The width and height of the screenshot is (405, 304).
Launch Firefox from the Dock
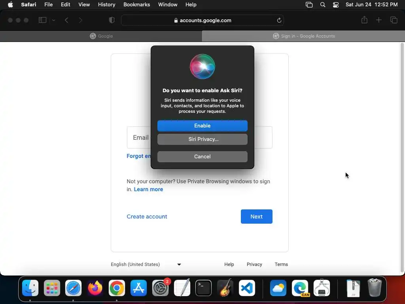(95, 288)
